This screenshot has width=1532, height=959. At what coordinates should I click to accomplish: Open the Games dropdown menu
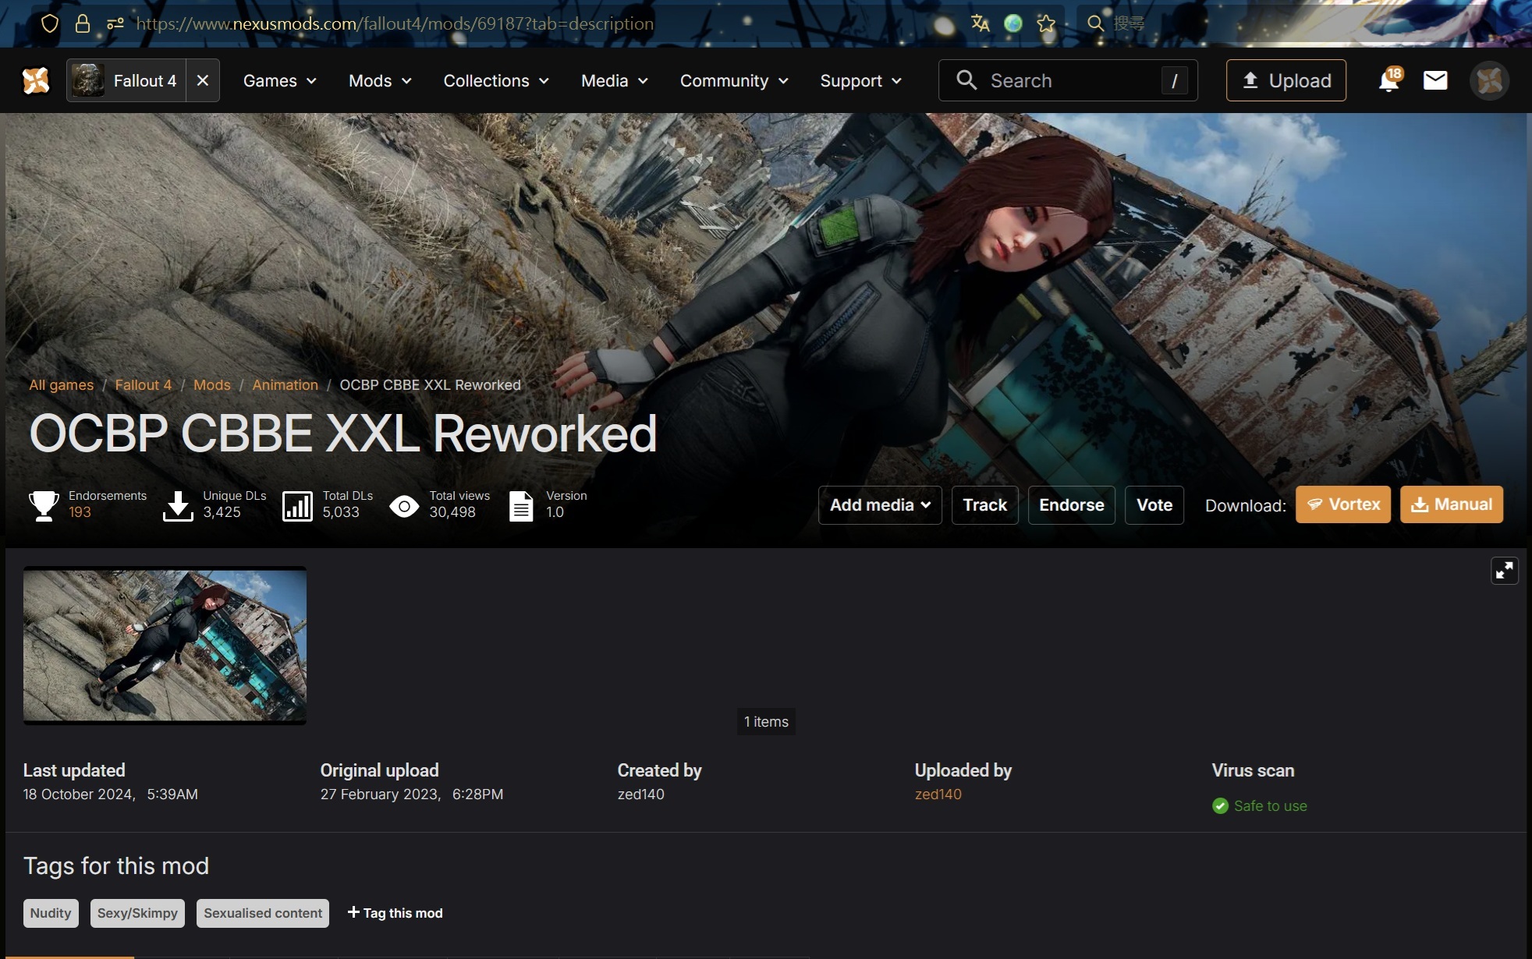280,80
